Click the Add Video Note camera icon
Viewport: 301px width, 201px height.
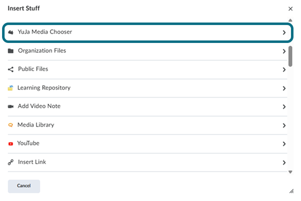coord(11,106)
